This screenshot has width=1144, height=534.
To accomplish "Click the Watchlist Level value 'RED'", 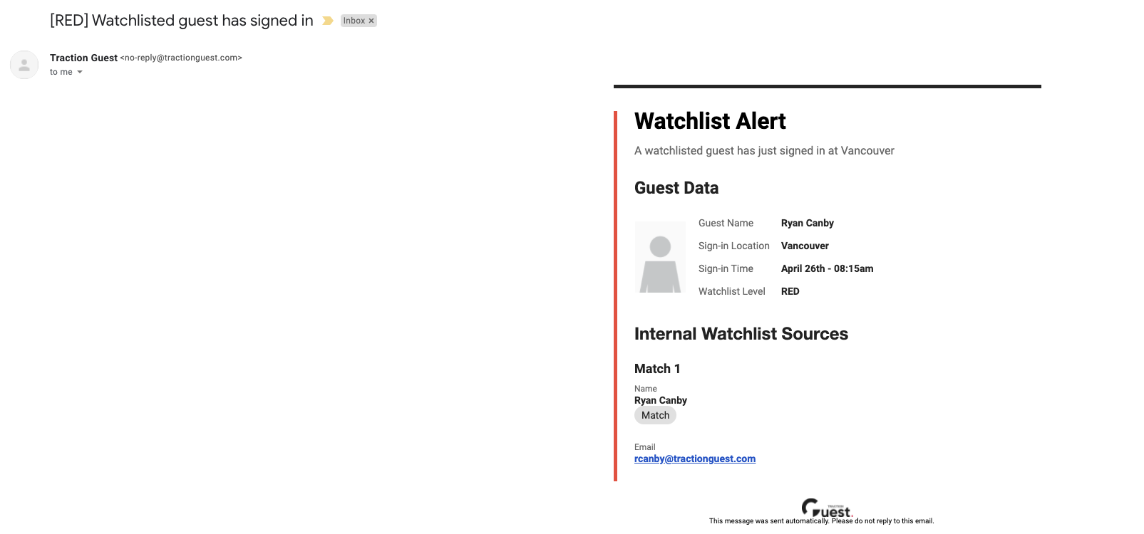I will click(790, 291).
